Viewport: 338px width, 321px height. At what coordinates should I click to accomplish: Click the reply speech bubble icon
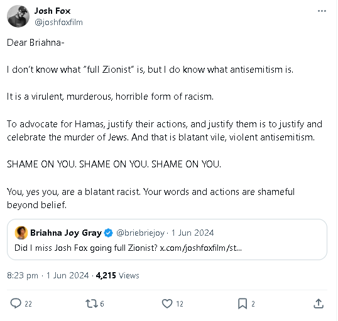(16, 303)
